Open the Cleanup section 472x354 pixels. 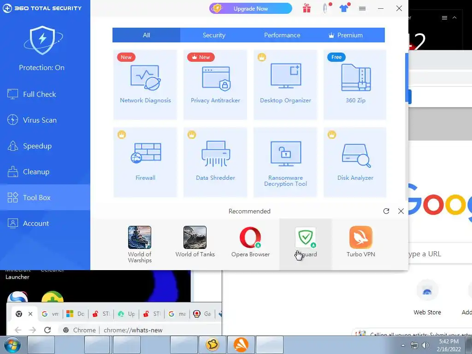pos(45,172)
